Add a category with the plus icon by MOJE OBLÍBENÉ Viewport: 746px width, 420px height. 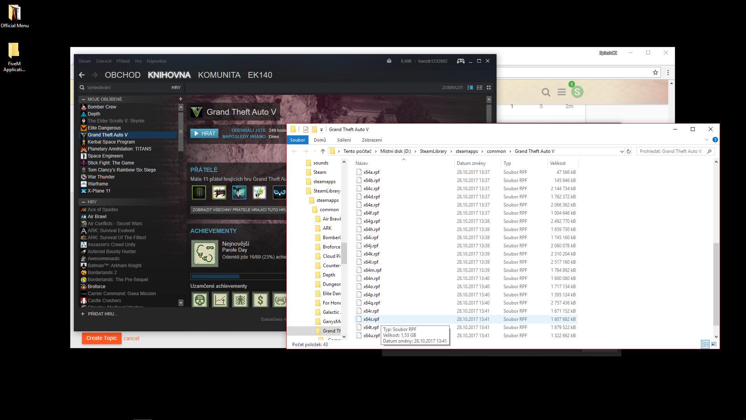pos(181,99)
